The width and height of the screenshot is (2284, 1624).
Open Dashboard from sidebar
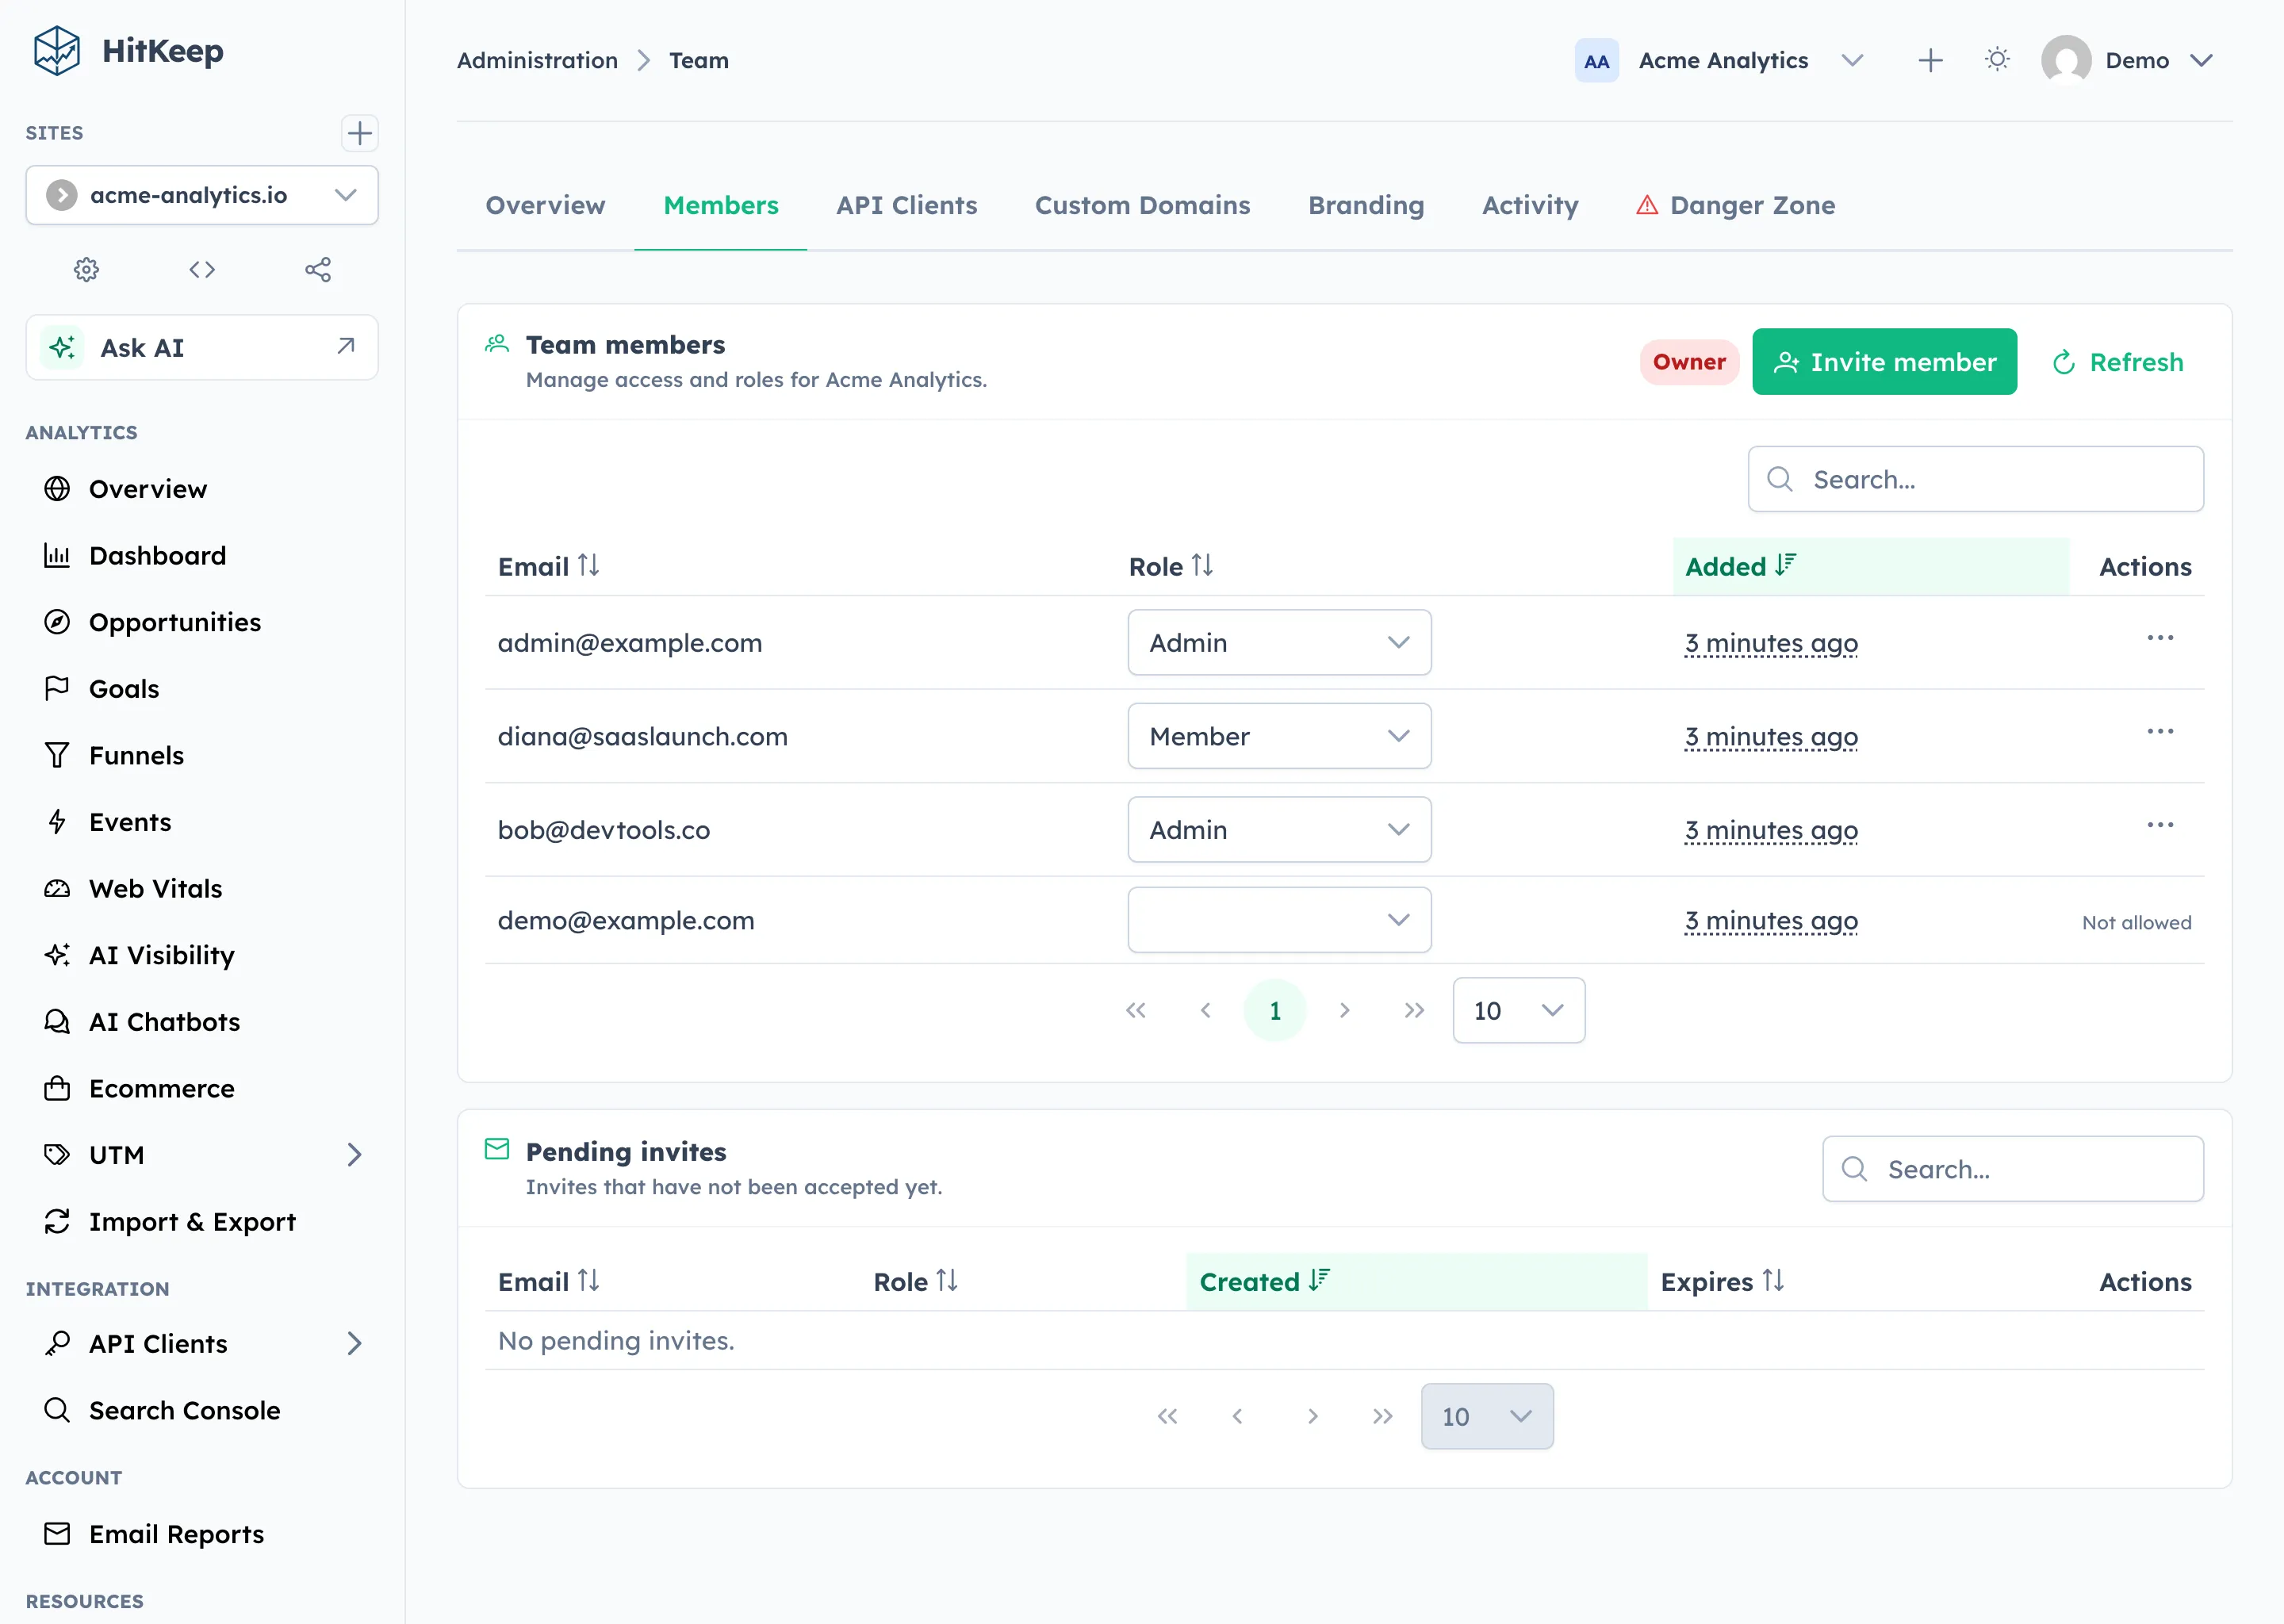(x=202, y=555)
